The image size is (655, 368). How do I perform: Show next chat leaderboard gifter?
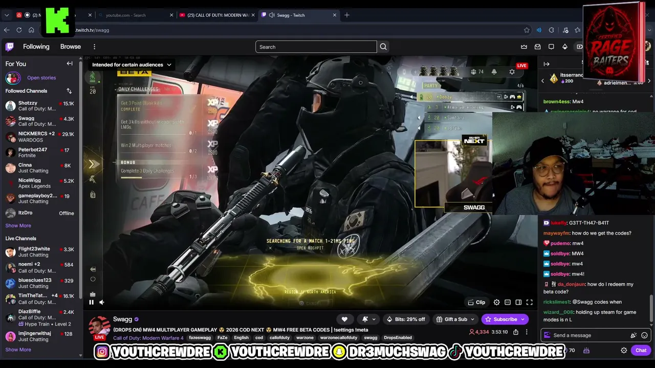pyautogui.click(x=649, y=81)
